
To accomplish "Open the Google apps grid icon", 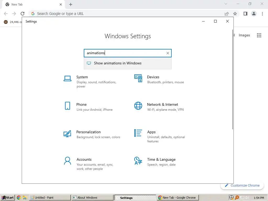I will click(x=259, y=35).
